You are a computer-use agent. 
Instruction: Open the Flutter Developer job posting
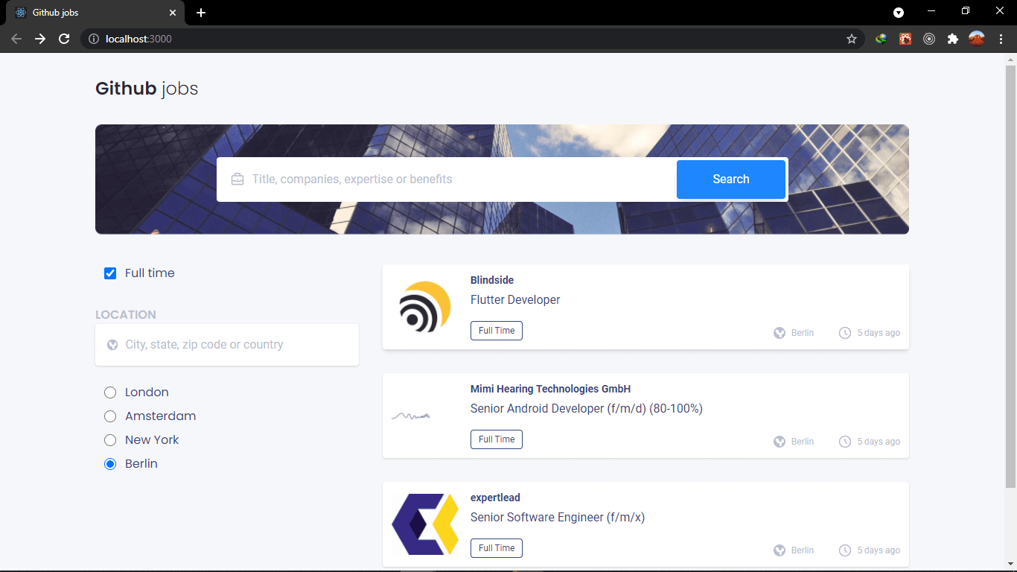coord(515,299)
